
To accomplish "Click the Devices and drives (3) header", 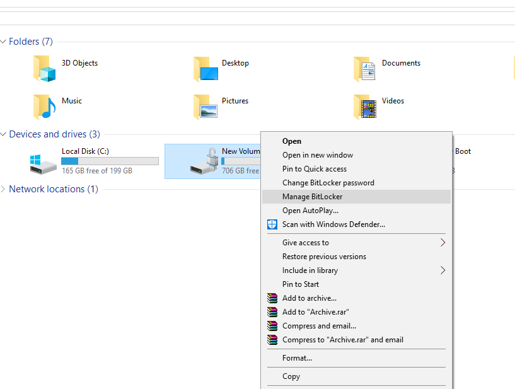I will tap(54, 134).
